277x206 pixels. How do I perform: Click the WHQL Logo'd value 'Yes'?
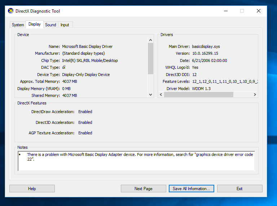pos(195,67)
